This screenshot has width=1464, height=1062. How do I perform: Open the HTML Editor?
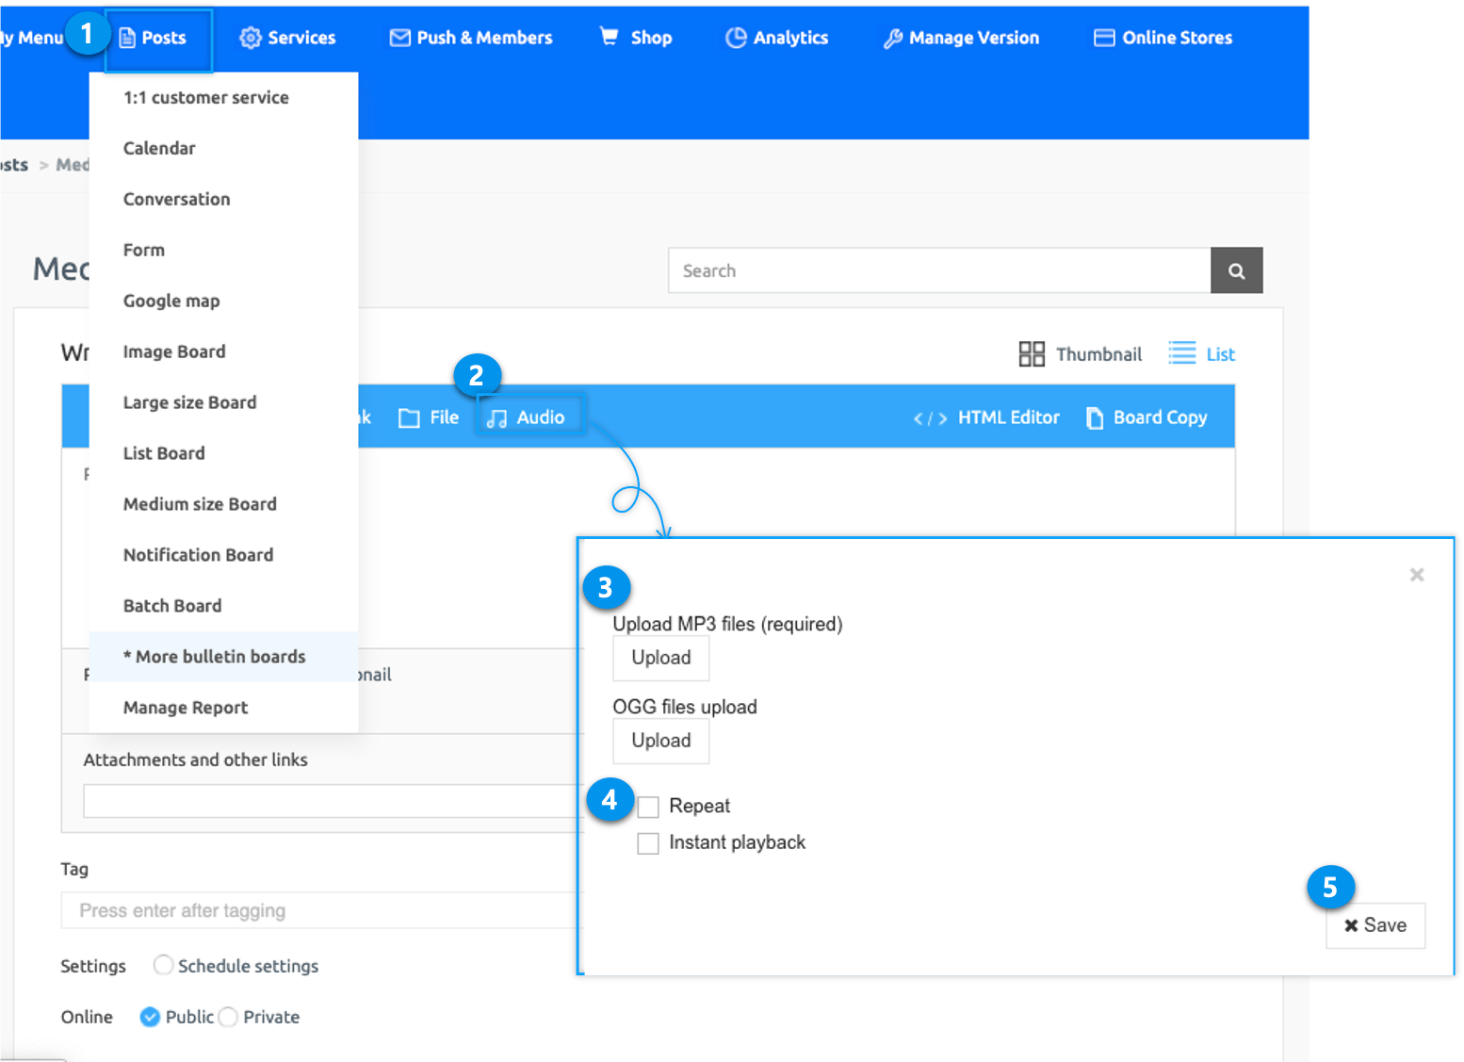(x=986, y=417)
